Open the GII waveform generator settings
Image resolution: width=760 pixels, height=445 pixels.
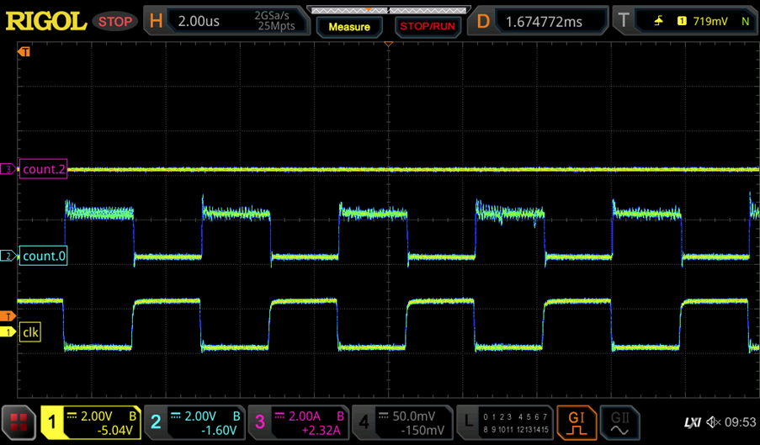620,421
